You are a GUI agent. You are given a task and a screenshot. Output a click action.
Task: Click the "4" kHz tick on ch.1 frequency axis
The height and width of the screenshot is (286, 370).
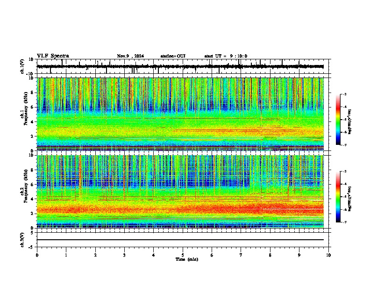pyautogui.click(x=32, y=122)
